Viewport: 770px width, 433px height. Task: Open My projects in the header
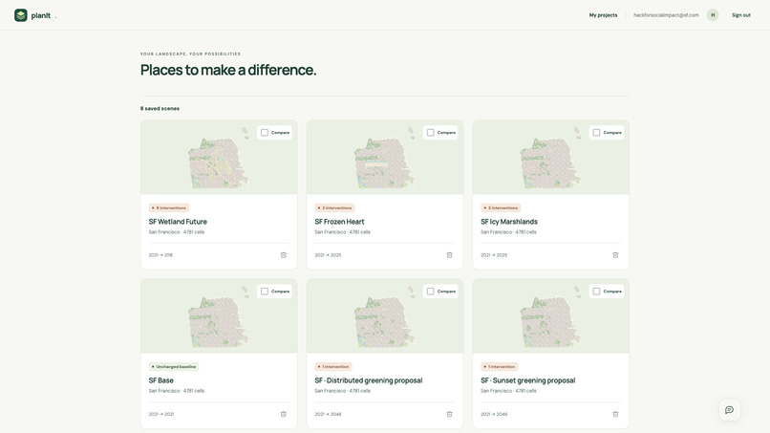click(x=603, y=15)
